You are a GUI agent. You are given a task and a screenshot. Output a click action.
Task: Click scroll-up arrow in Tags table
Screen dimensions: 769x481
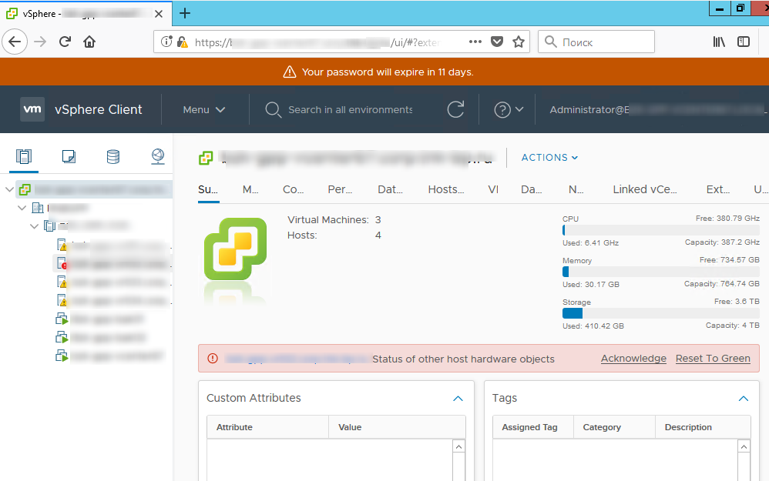coord(744,446)
